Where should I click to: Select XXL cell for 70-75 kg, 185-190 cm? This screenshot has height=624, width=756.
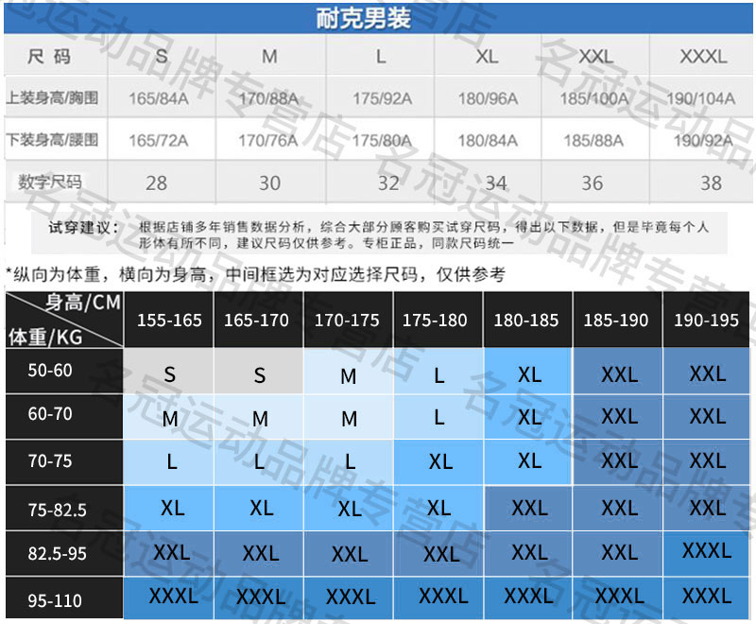pos(618,462)
